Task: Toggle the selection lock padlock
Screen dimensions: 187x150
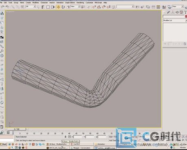Action: click(65, 137)
